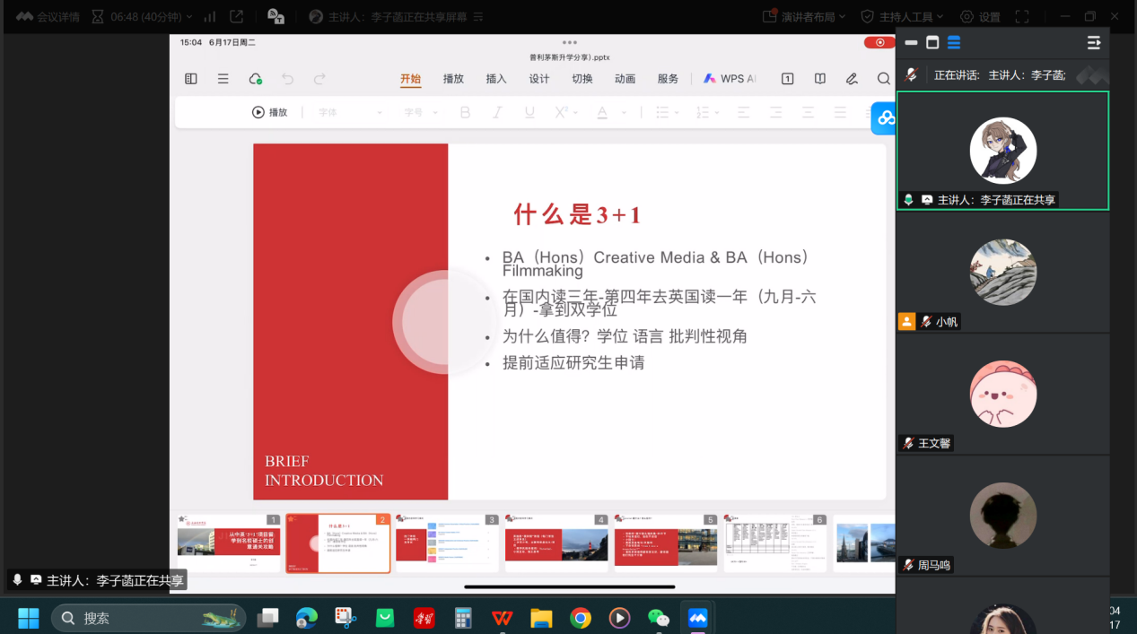Launch WPS AI assistant
Viewport: 1137px width, 634px height.
click(730, 79)
